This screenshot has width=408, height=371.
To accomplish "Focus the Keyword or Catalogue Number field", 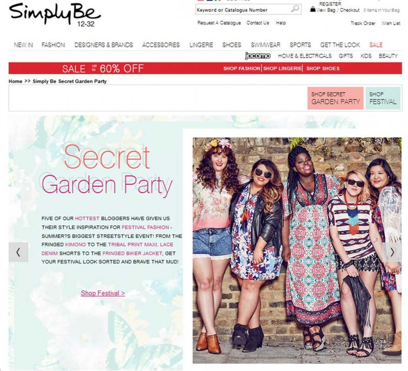I will coord(243,10).
